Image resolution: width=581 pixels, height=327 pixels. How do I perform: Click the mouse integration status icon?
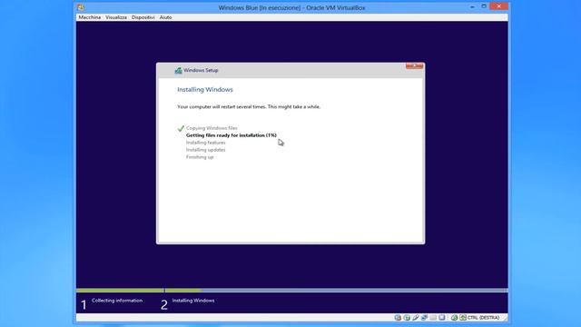[455, 317]
